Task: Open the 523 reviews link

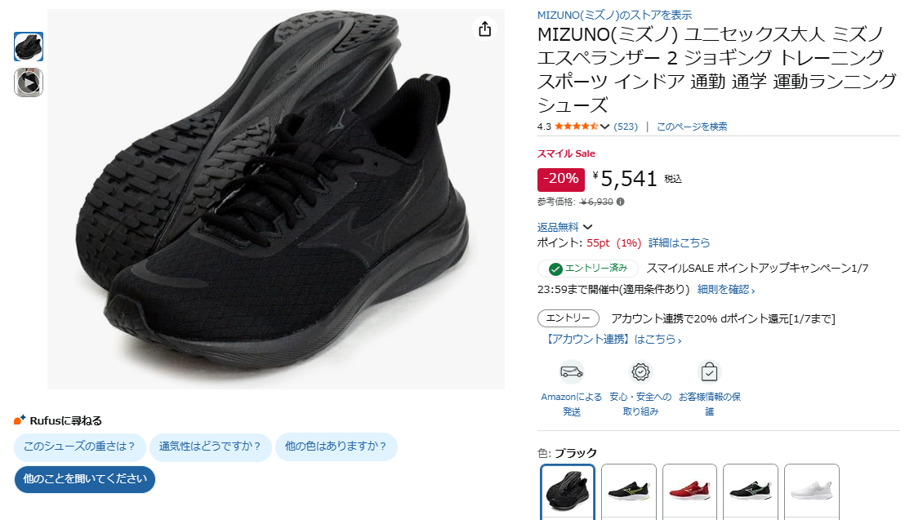Action: tap(626, 127)
